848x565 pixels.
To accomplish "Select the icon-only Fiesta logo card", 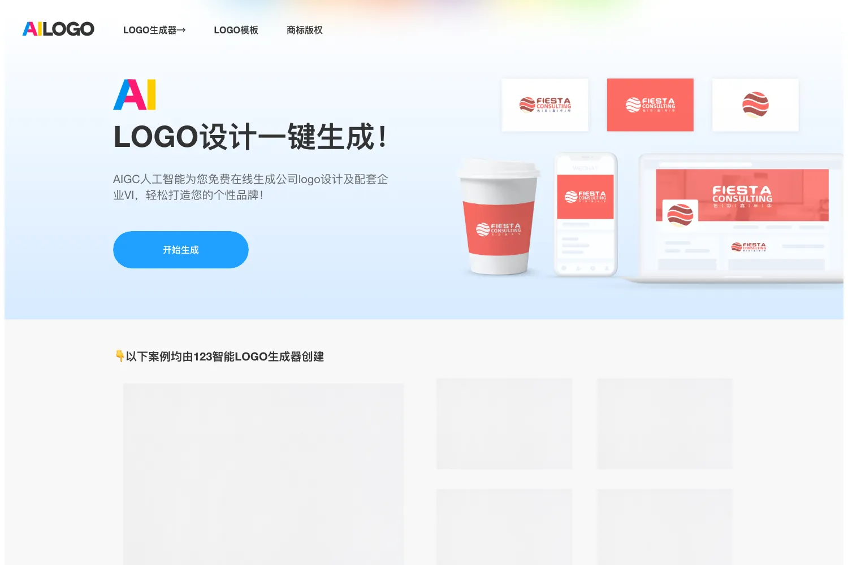I will pos(755,105).
